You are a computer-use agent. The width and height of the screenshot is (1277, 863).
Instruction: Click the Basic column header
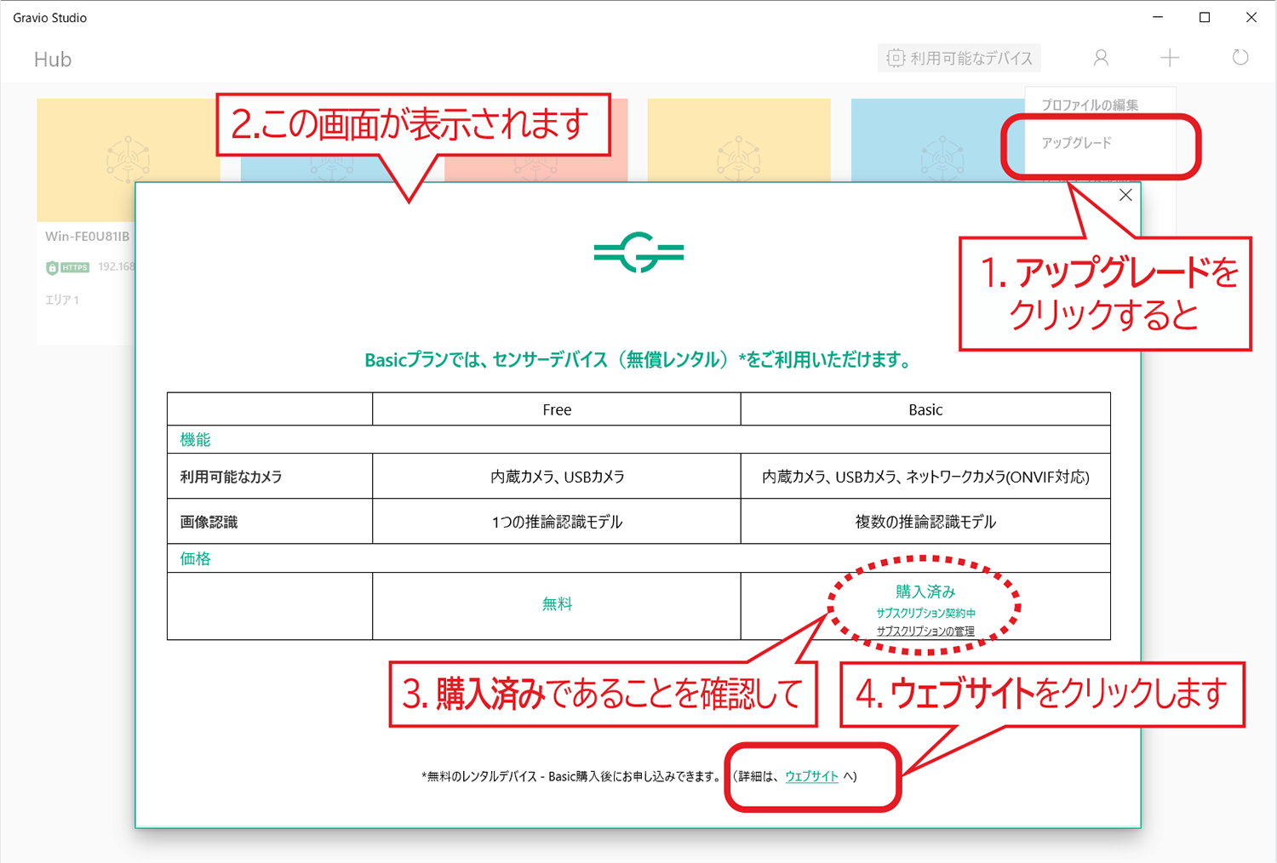pyautogui.click(x=925, y=409)
